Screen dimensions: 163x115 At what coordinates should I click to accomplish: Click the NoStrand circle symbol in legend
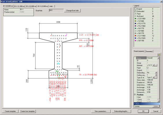(x=135, y=16)
